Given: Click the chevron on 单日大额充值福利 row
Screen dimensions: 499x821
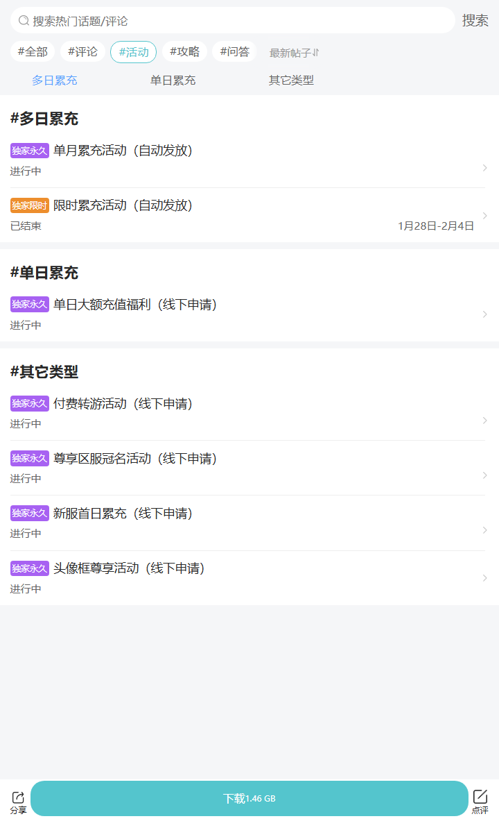Looking at the screenshot, I should click(x=485, y=314).
